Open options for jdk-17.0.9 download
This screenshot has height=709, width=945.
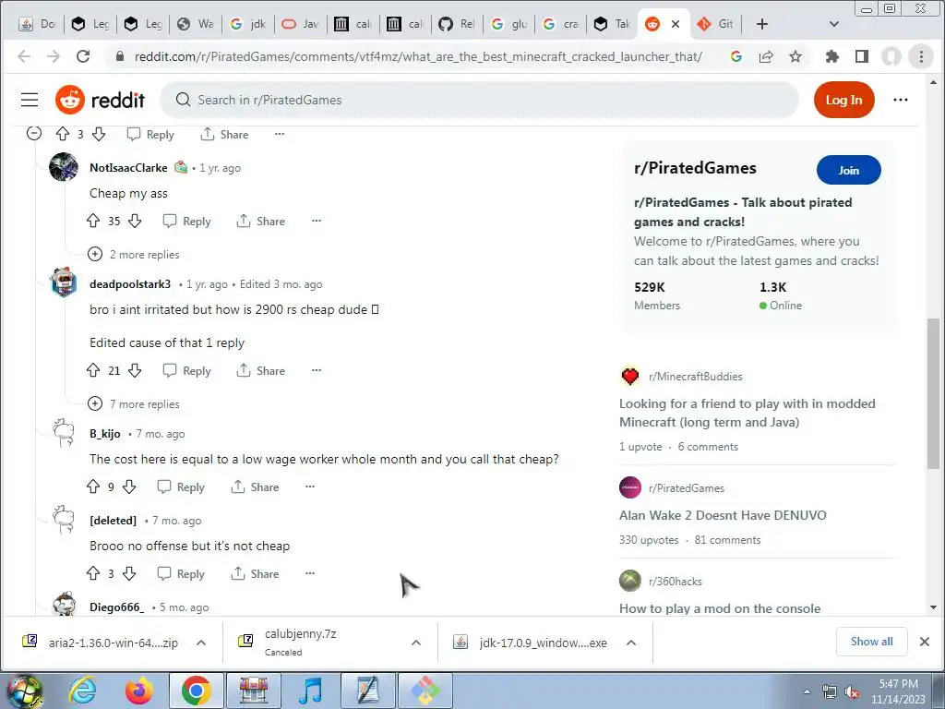click(x=631, y=643)
